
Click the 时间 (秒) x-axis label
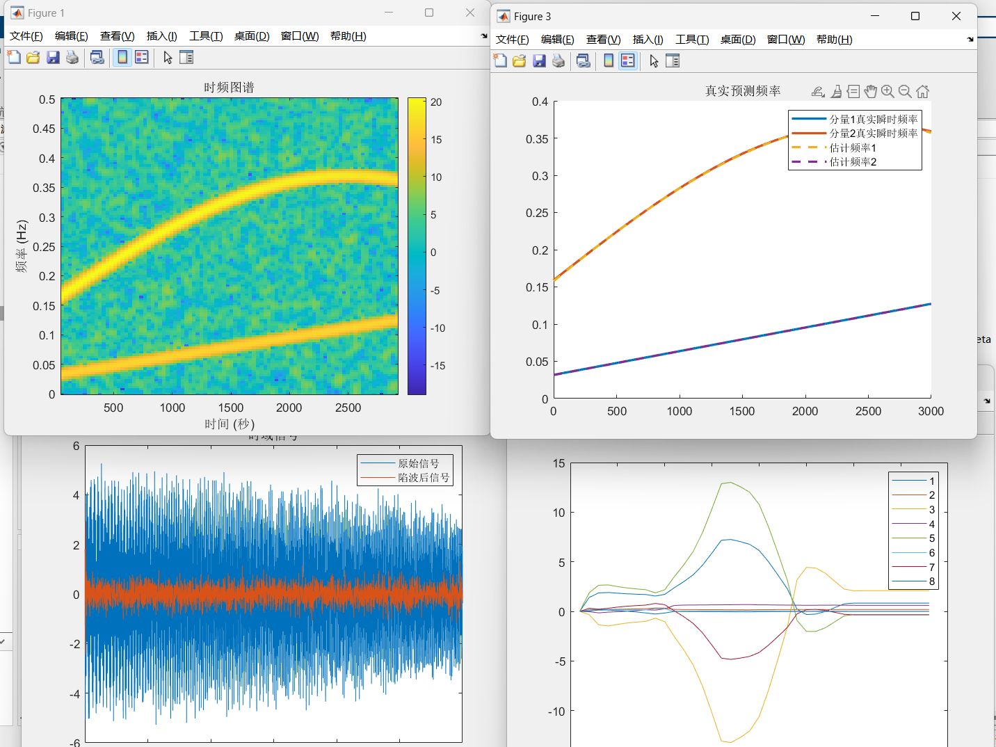(230, 424)
